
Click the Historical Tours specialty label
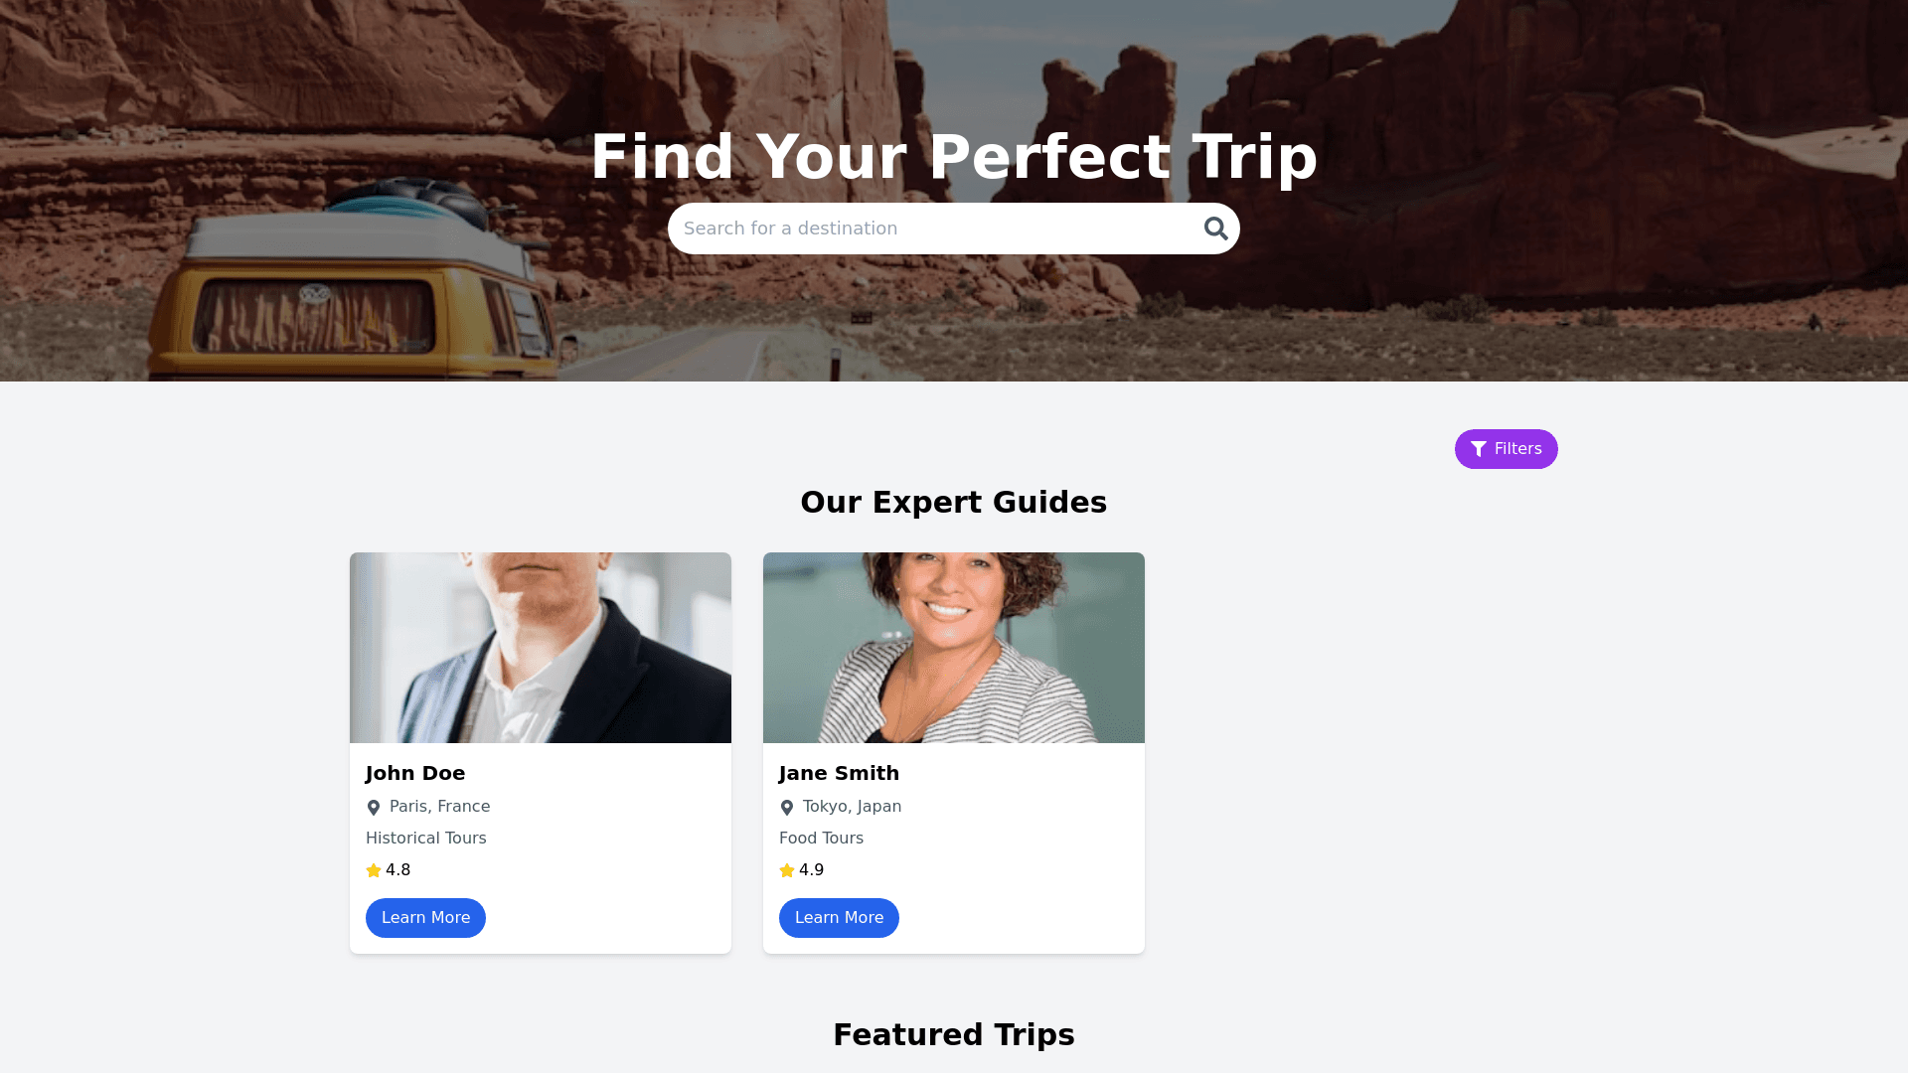tap(426, 839)
